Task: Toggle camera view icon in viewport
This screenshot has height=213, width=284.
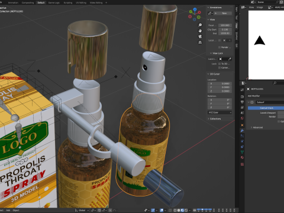Action: (200, 37)
